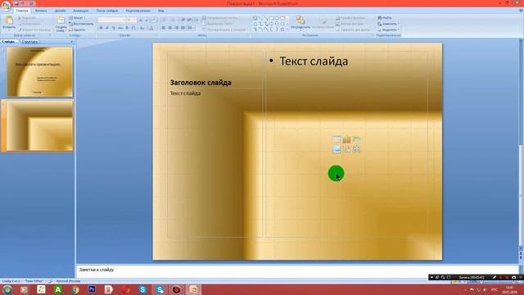This screenshot has height=295, width=524.
Task: Toggle text shadow formatting
Action: click(x=127, y=28)
